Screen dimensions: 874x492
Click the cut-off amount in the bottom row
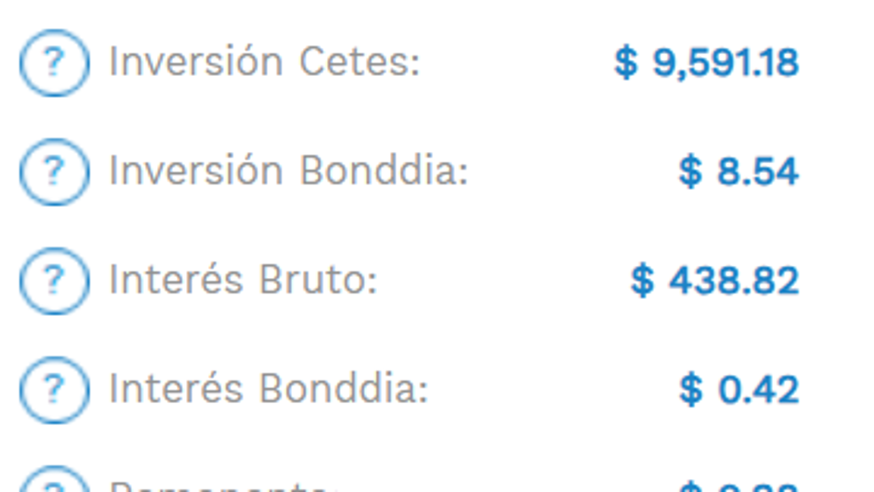click(x=738, y=487)
